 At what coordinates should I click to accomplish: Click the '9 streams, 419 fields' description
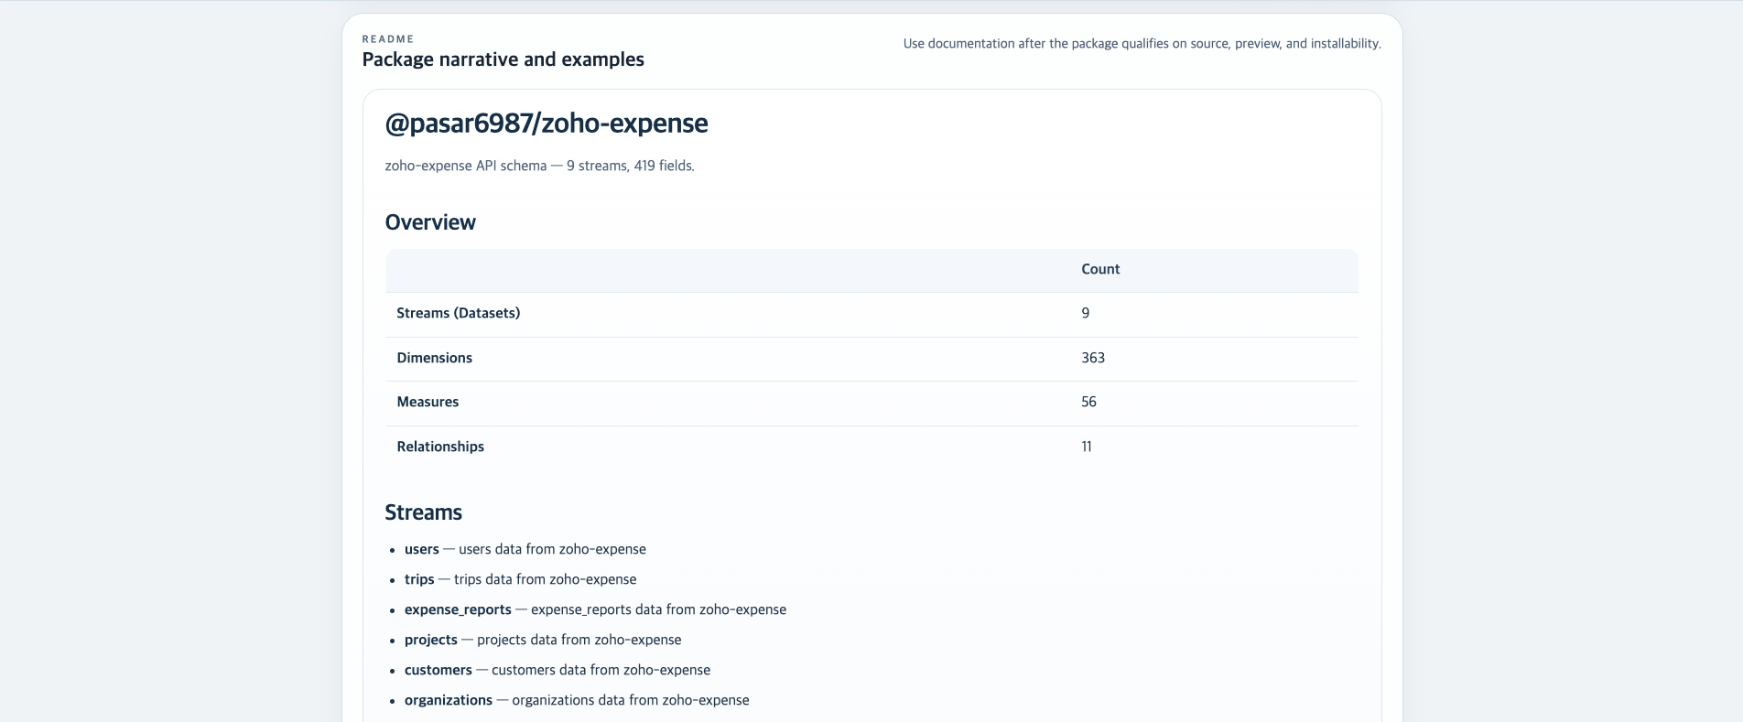pyautogui.click(x=539, y=166)
